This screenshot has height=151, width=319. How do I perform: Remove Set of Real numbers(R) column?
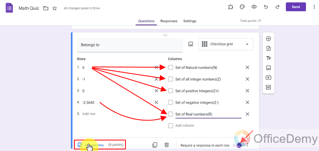click(247, 114)
